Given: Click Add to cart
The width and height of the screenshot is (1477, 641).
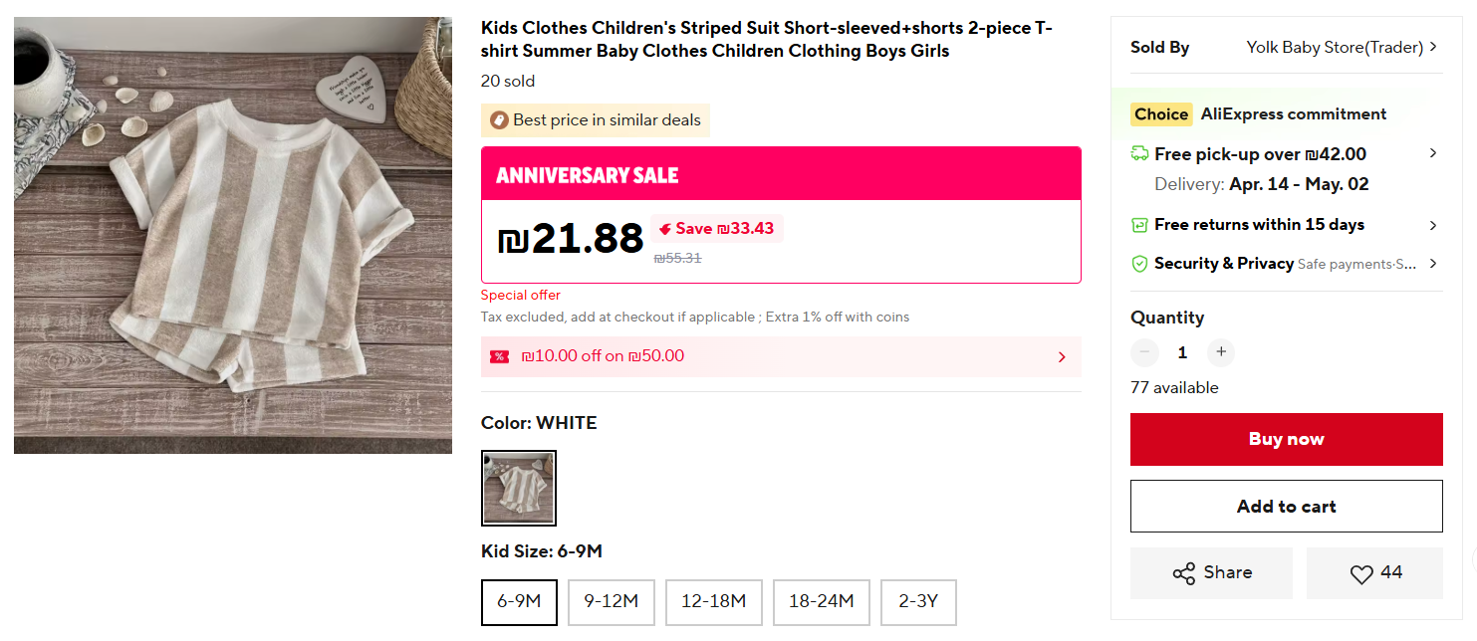Looking at the screenshot, I should coord(1286,507).
